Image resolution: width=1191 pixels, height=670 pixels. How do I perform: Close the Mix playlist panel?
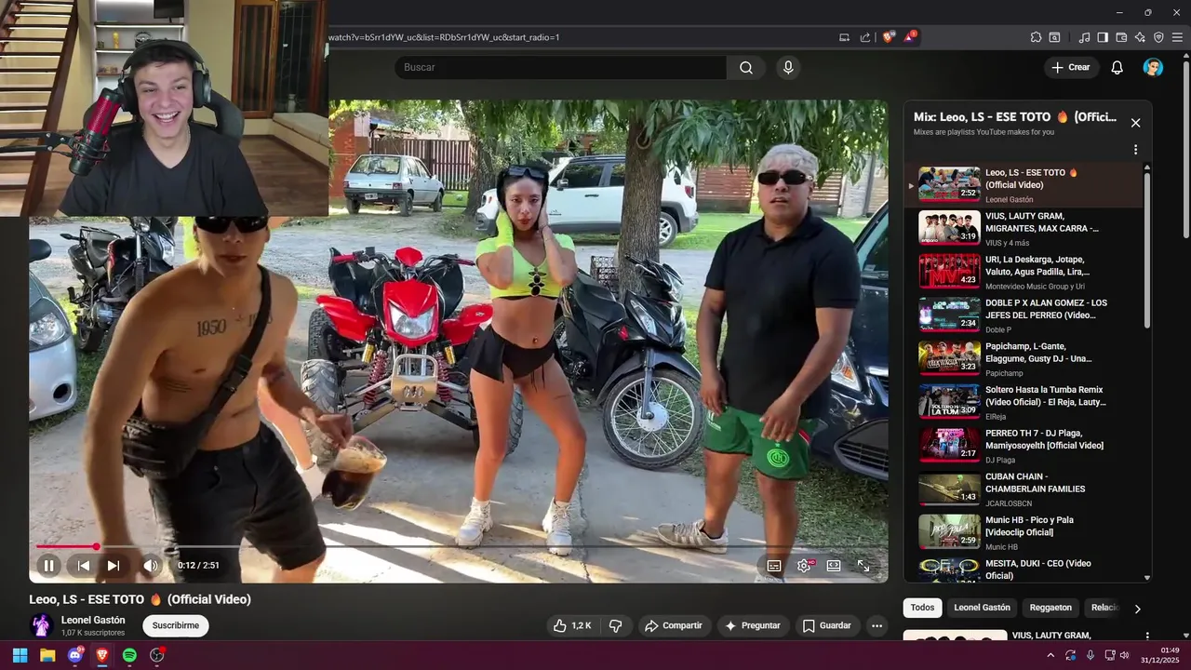pyautogui.click(x=1135, y=123)
